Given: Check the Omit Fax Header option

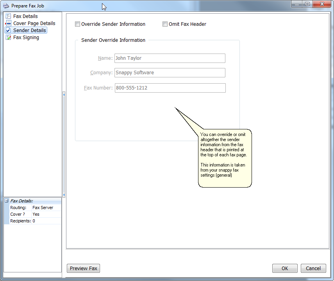Looking at the screenshot, I should tap(165, 24).
